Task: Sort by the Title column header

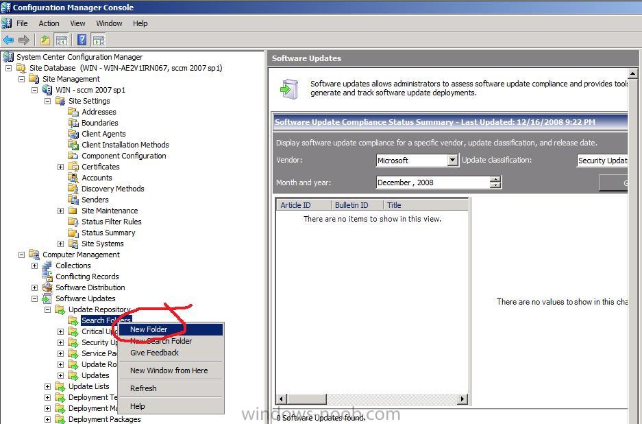Action: [425, 205]
